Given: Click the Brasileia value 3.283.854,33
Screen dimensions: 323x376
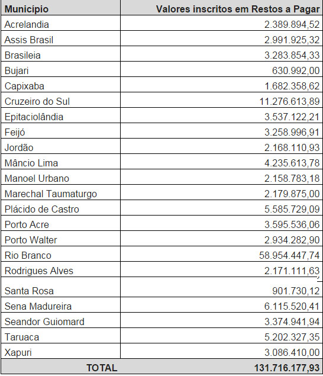Looking at the screenshot, I should pos(292,55).
